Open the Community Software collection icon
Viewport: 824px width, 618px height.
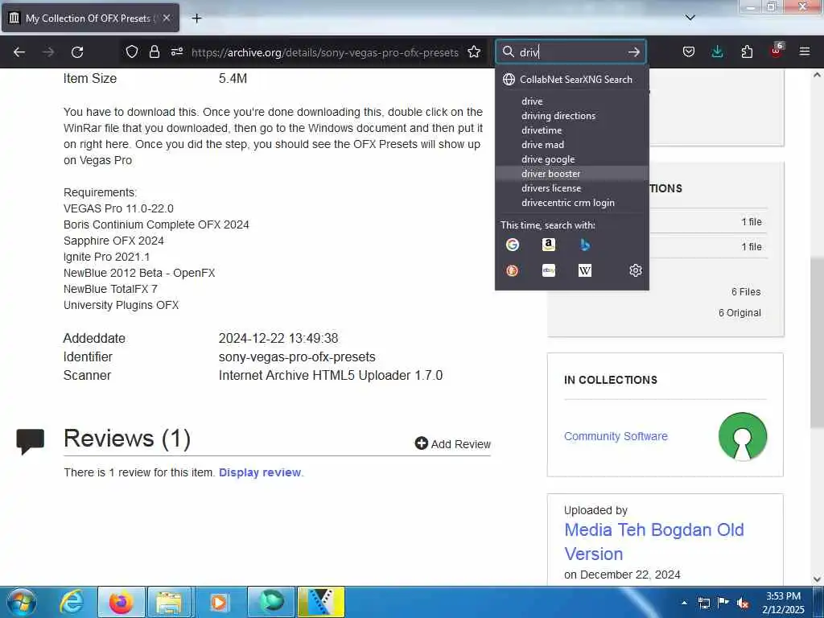(743, 436)
